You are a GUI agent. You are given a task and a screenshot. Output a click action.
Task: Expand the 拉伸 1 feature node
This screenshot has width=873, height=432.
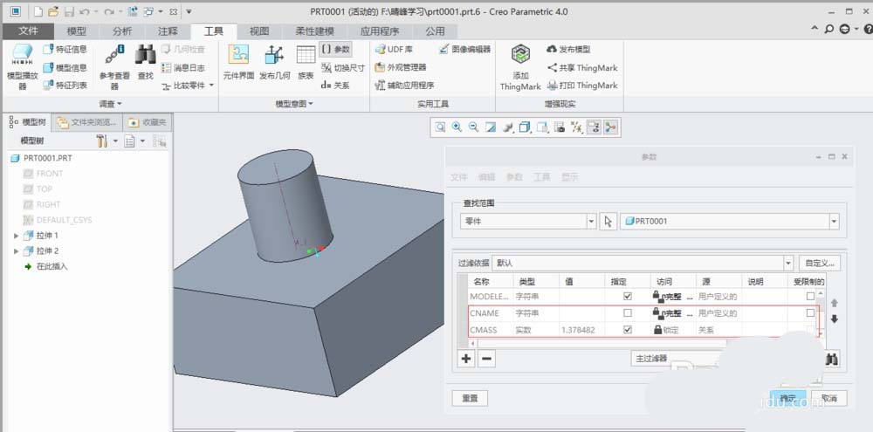click(x=16, y=236)
